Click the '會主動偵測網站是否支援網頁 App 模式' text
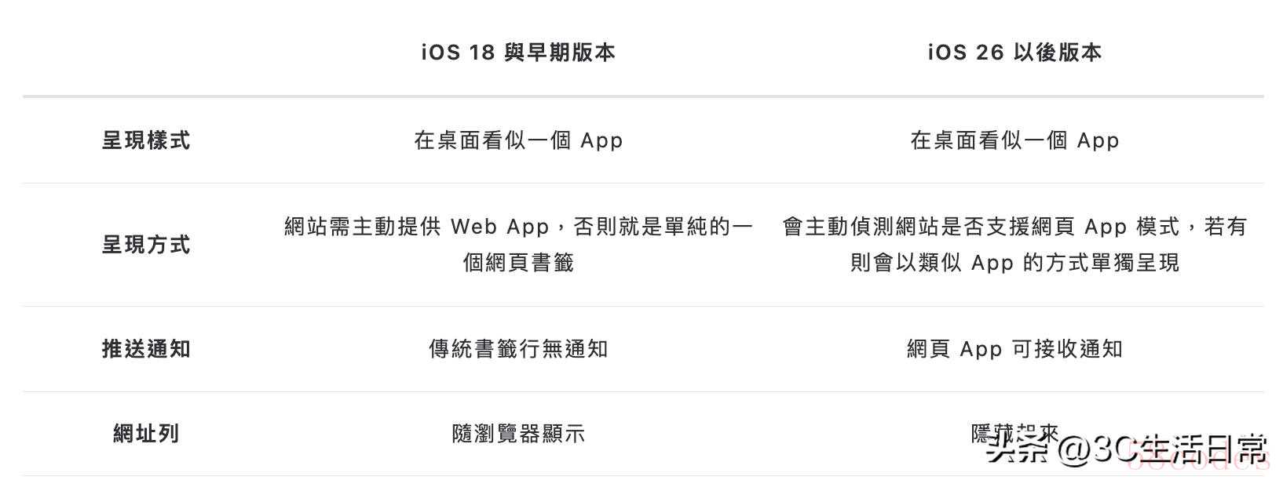The image size is (1283, 480). tap(981, 227)
